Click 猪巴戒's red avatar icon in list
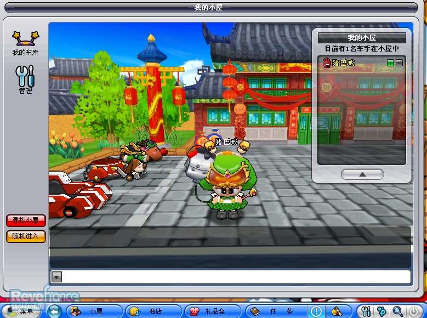This screenshot has height=318, width=427. 327,63
